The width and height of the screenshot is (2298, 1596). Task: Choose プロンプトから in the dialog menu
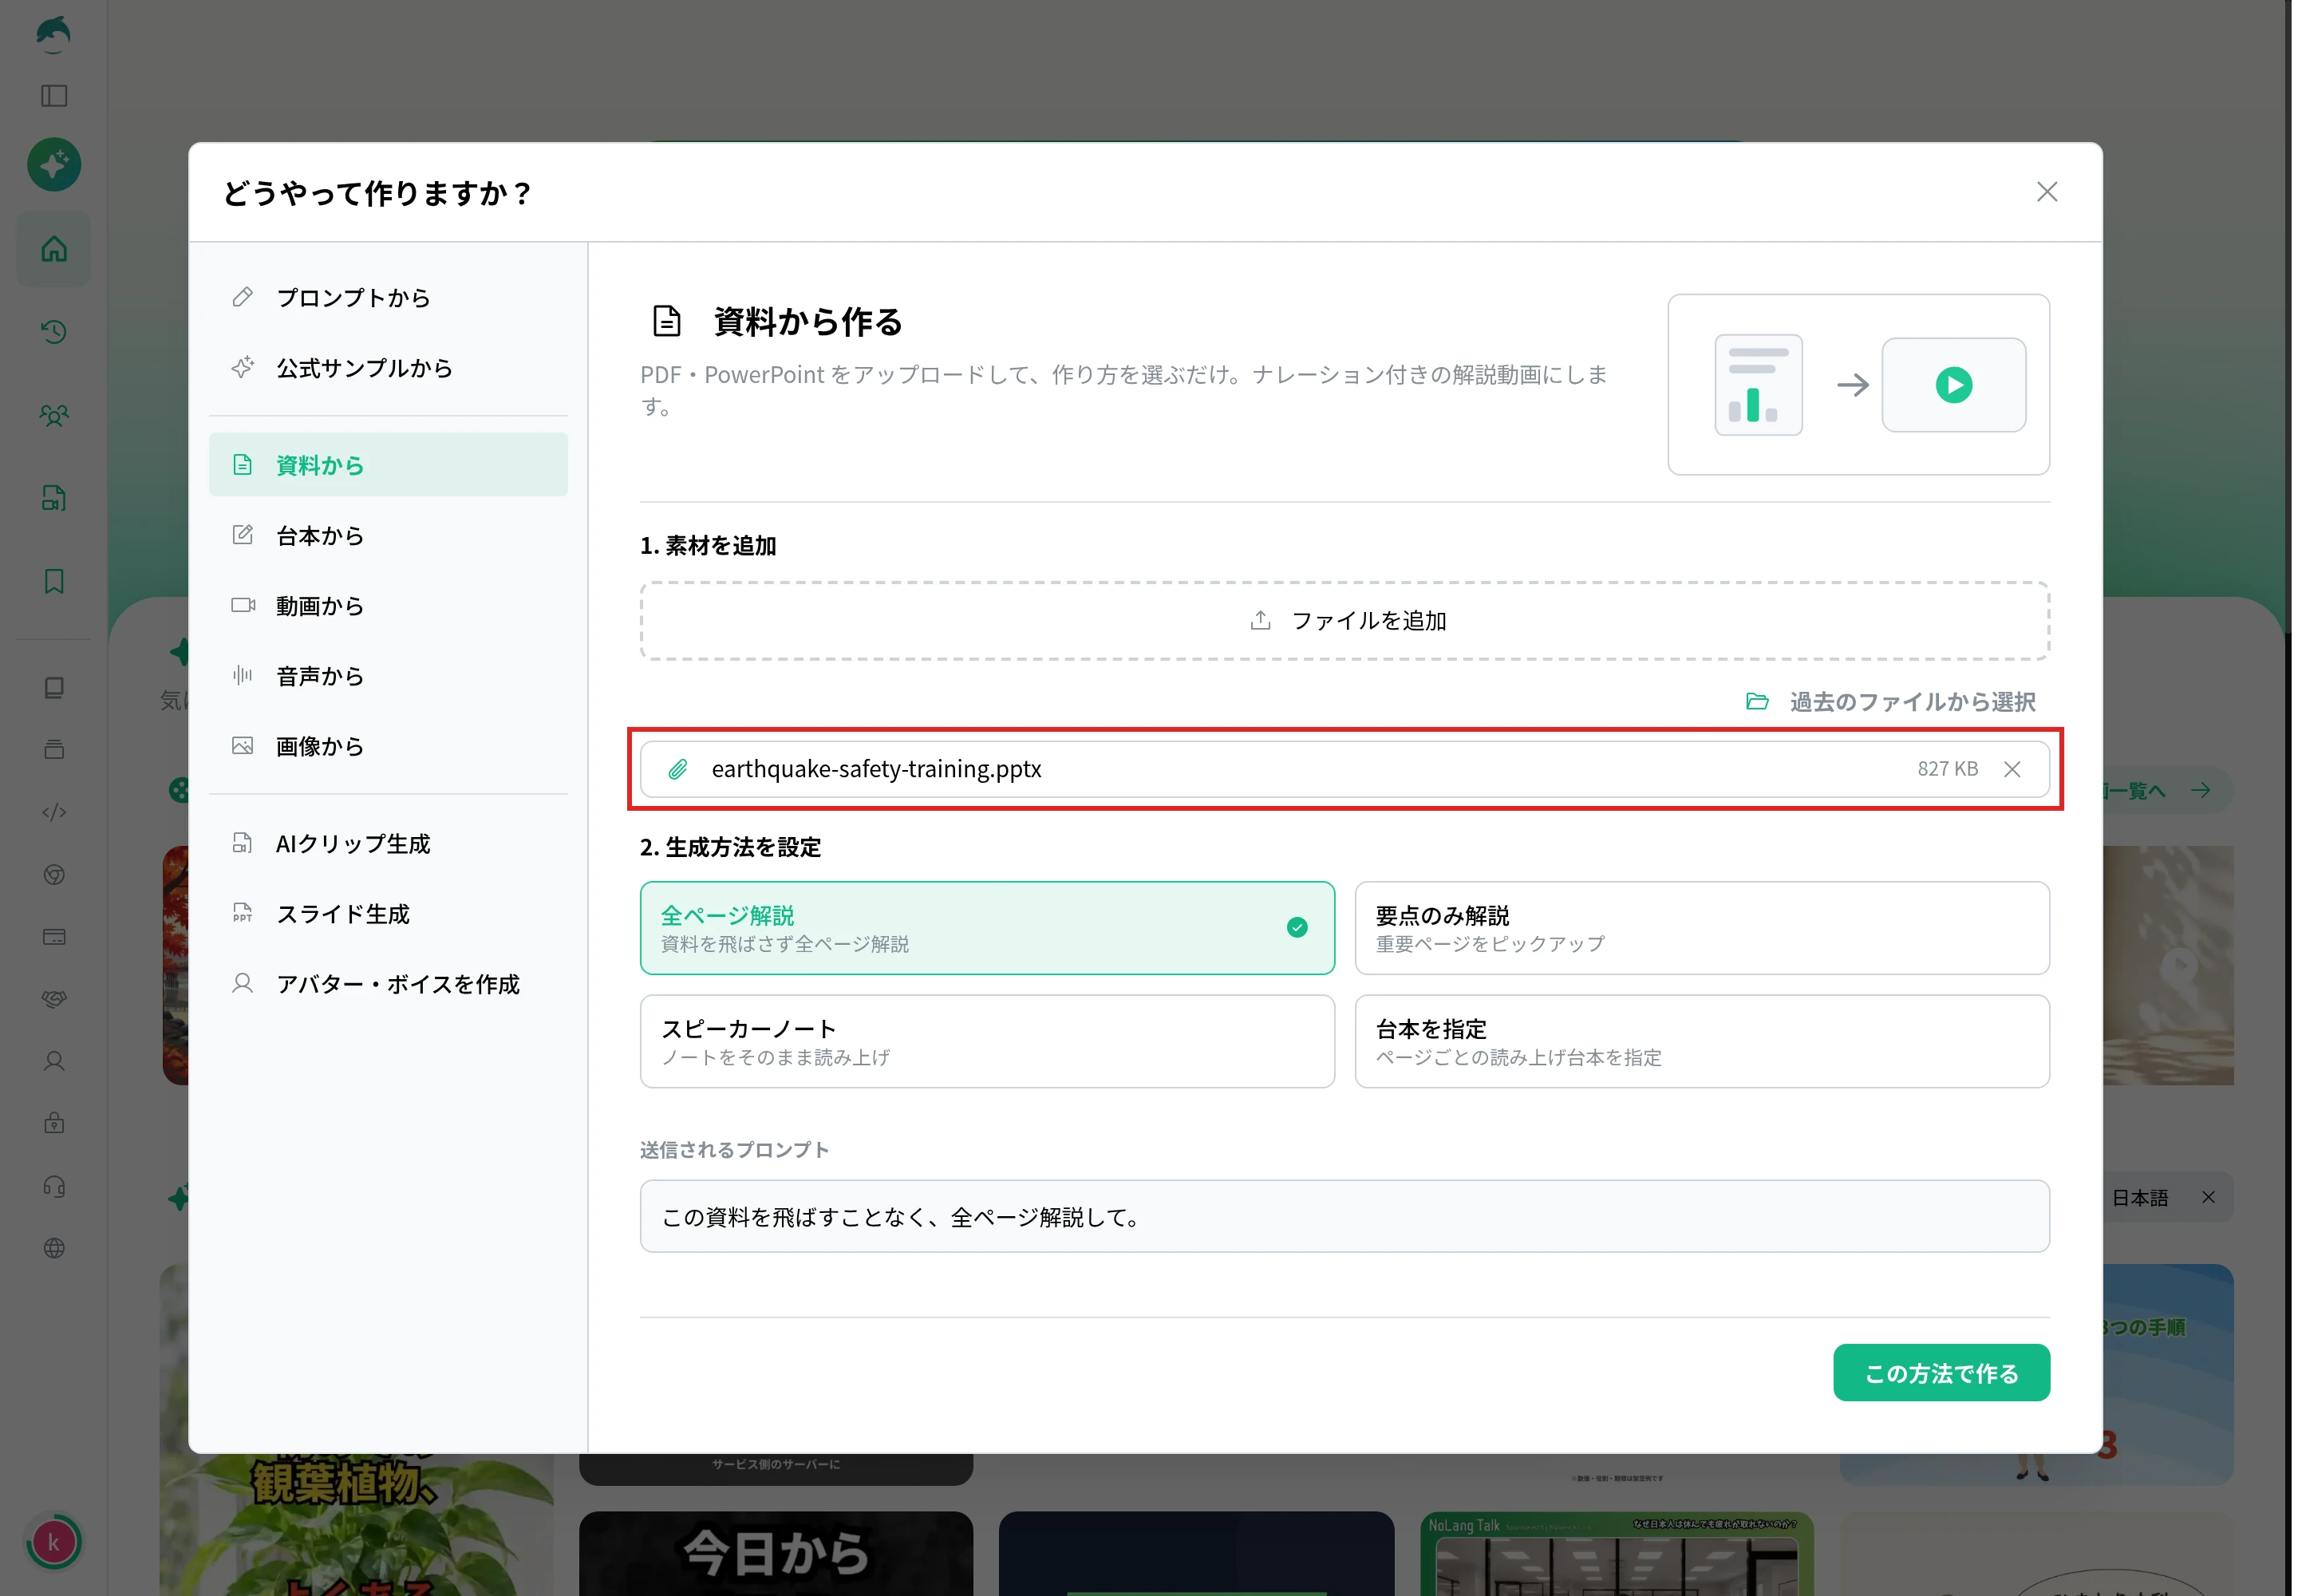(388, 298)
